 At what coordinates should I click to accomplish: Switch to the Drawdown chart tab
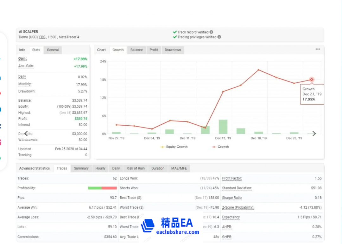click(x=173, y=50)
